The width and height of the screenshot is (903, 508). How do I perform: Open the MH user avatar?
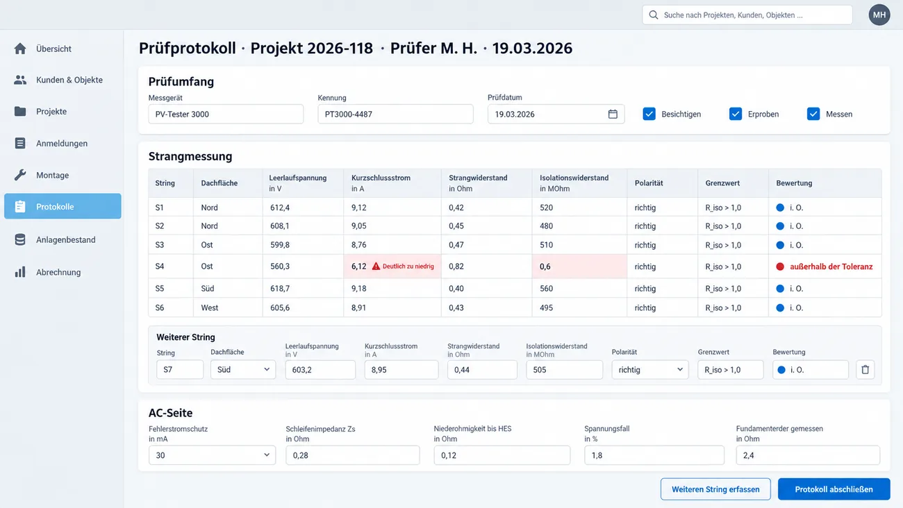click(879, 15)
